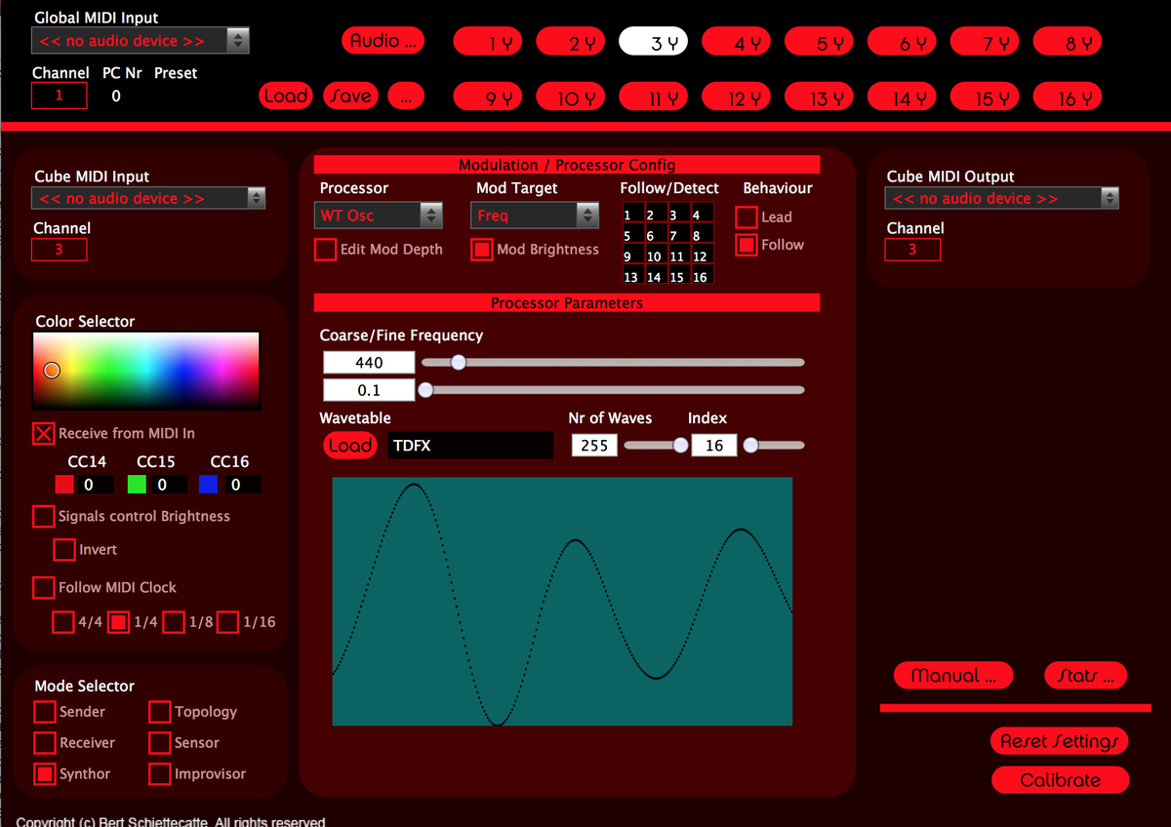
Task: Click the Nr of Waves field 255
Action: click(x=593, y=446)
